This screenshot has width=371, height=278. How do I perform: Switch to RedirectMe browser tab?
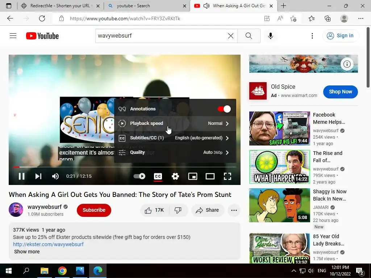(x=61, y=6)
